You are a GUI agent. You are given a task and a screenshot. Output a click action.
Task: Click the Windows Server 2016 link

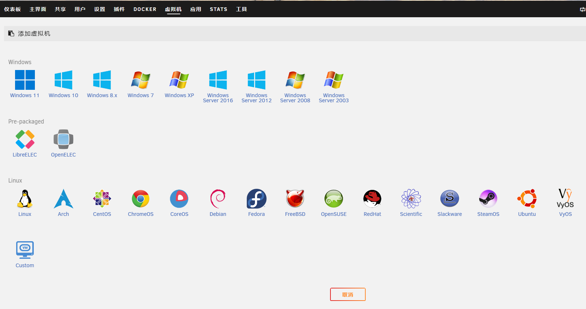click(x=218, y=98)
